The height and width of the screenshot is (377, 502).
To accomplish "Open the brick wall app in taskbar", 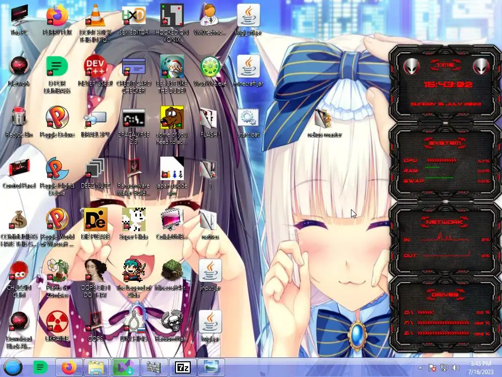I will (153, 367).
